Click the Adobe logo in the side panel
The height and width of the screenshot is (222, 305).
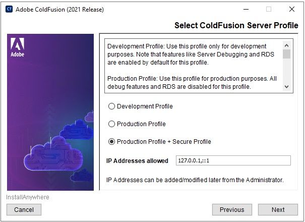coord(17,47)
